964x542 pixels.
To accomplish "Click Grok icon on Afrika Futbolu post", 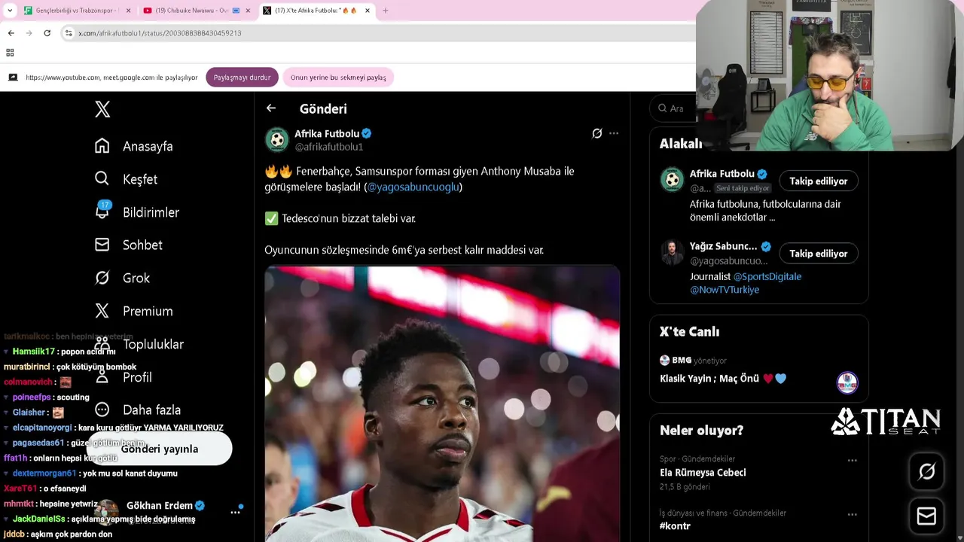I will click(597, 133).
